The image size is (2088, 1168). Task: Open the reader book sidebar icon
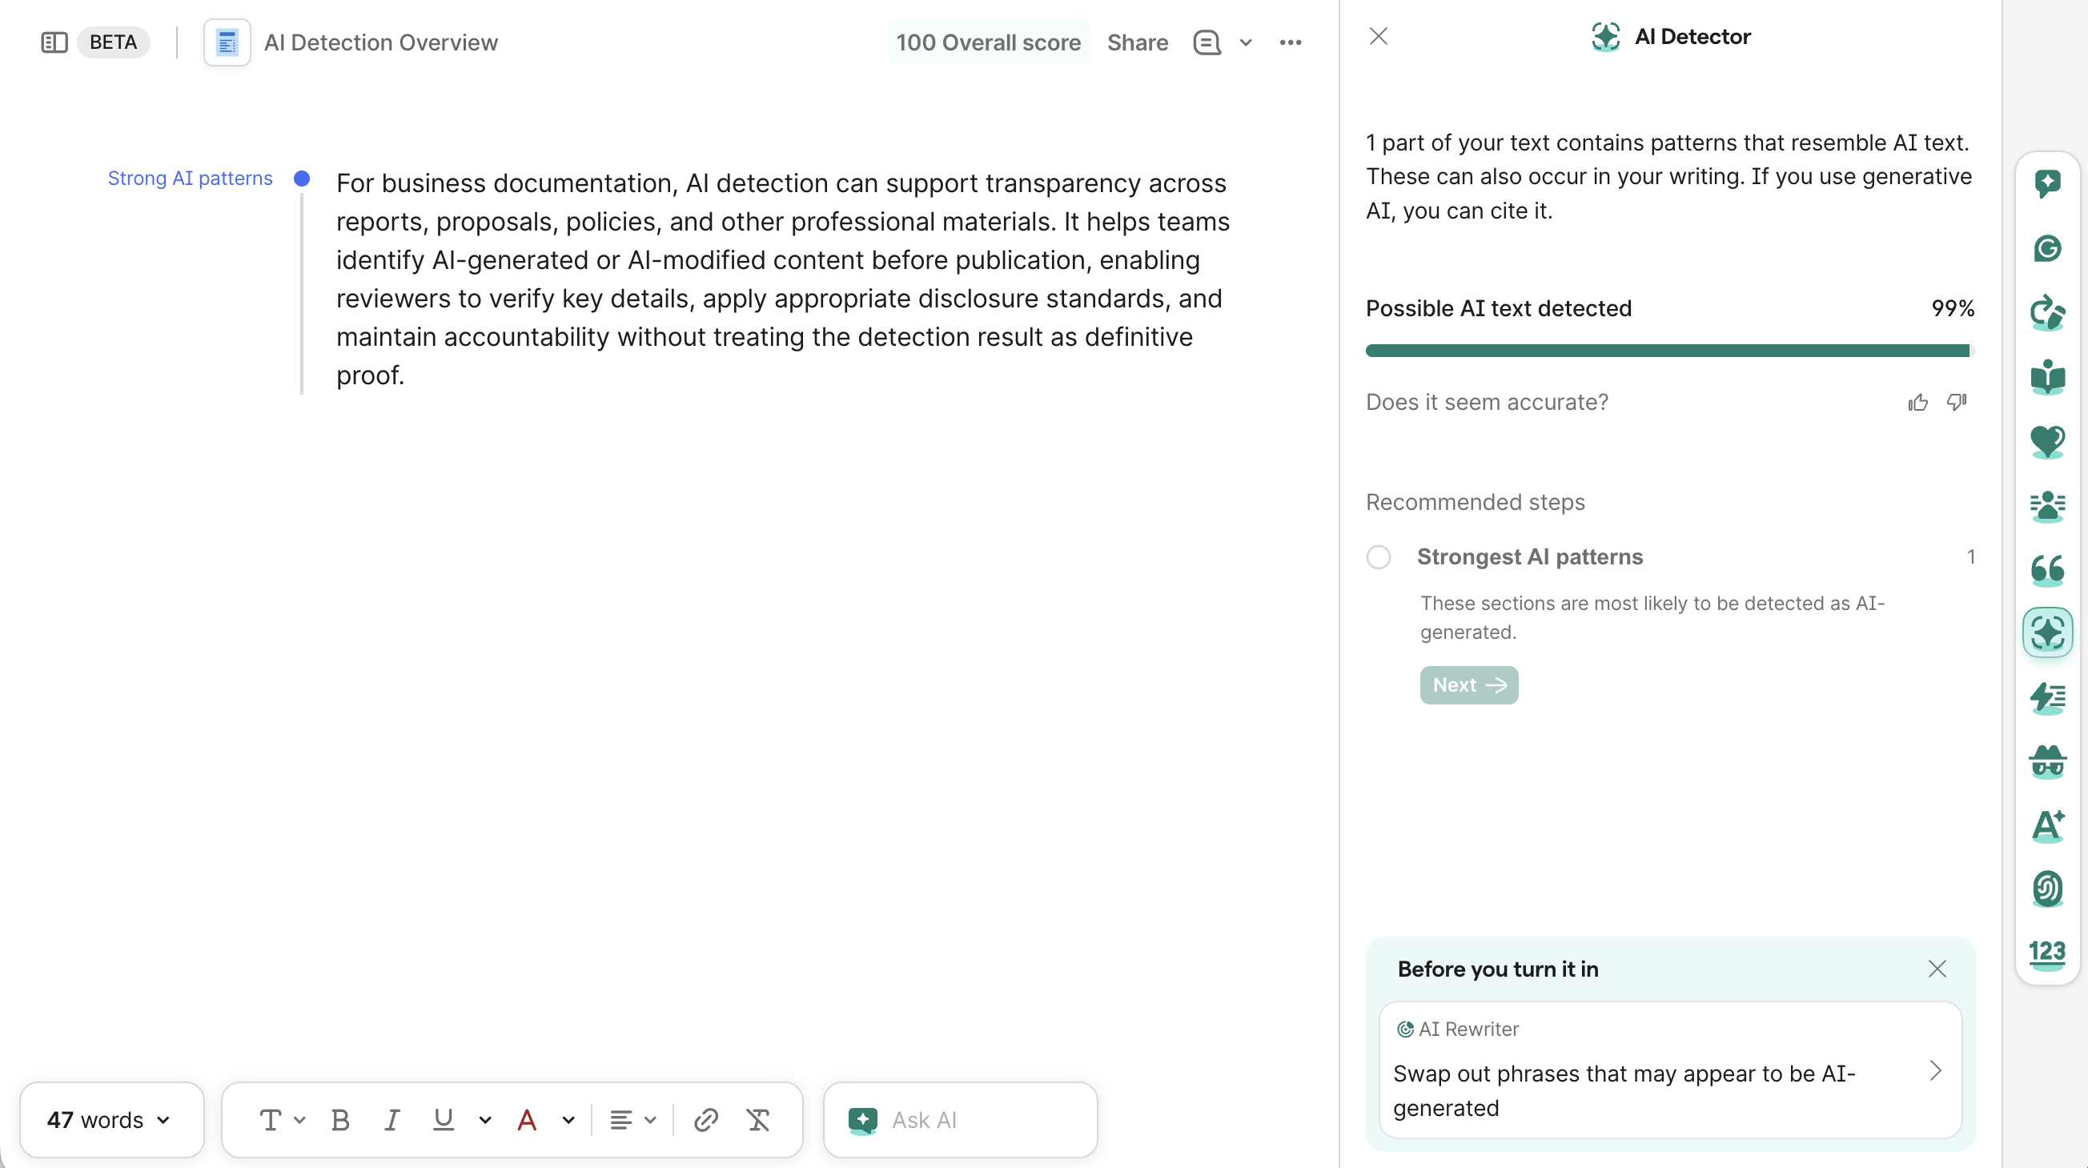coord(2047,377)
